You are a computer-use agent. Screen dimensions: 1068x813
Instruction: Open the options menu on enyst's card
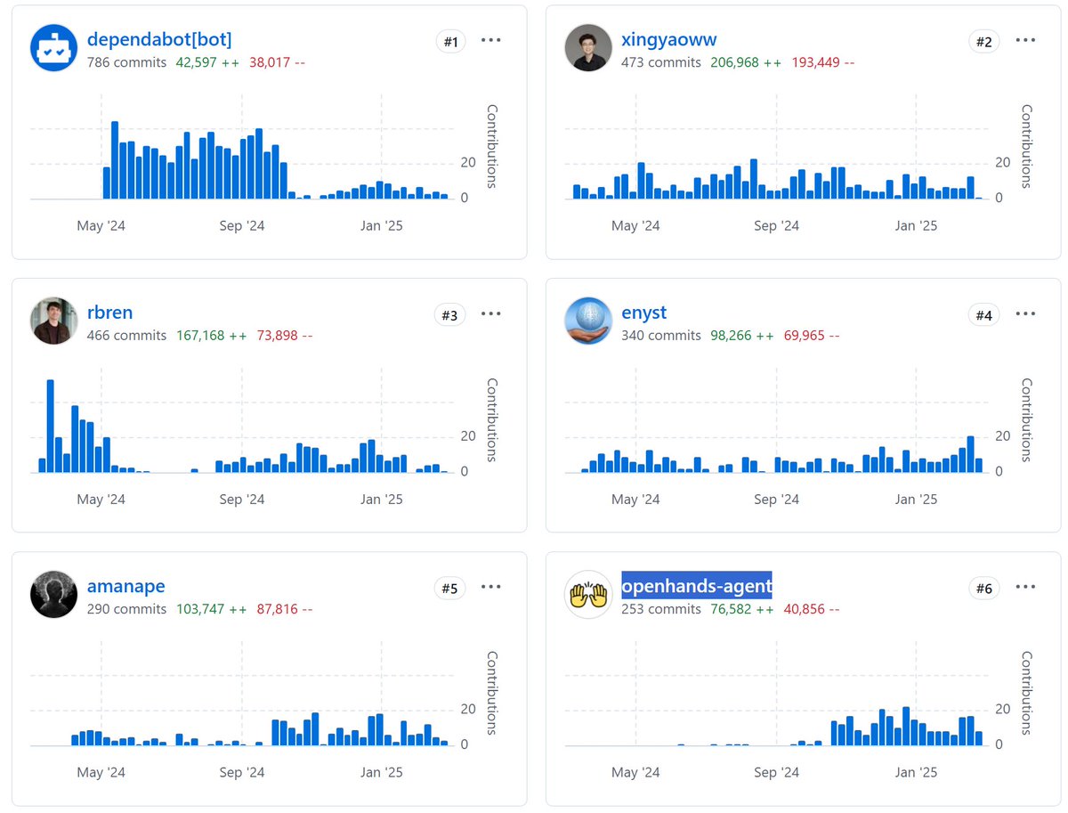(x=1025, y=313)
